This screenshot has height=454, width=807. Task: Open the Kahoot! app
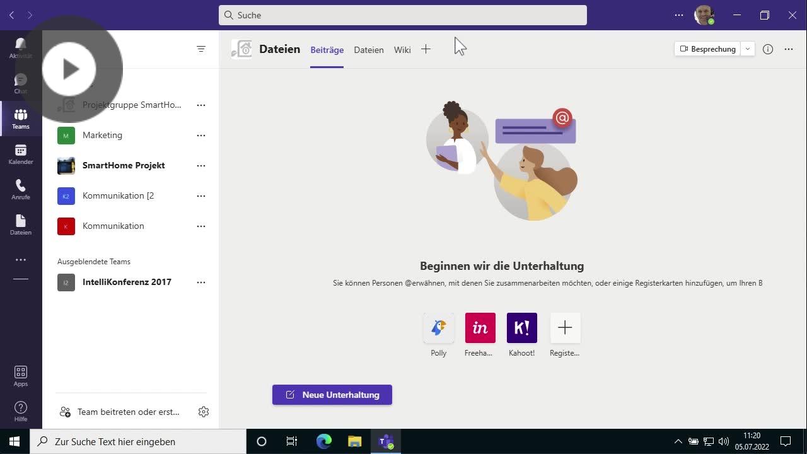[x=521, y=327]
